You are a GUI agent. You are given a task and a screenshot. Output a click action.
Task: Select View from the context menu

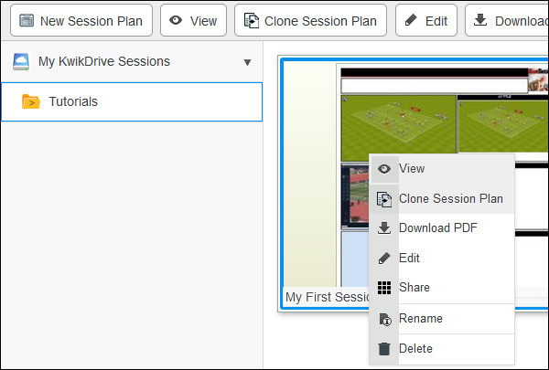[412, 169]
